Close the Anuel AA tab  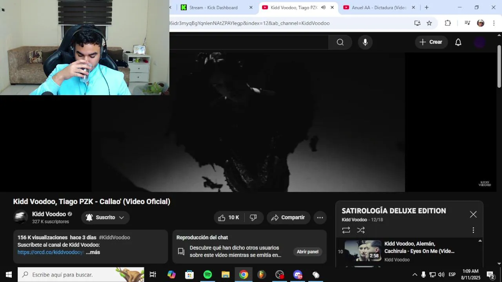tap(413, 7)
